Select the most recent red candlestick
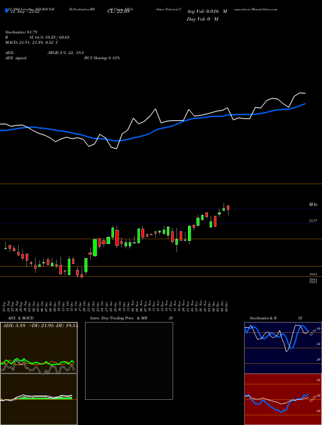The image size is (322, 425). click(x=228, y=207)
